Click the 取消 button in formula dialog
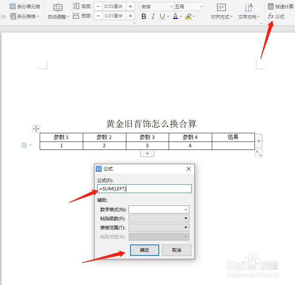The width and height of the screenshot is (295, 285). click(x=177, y=250)
